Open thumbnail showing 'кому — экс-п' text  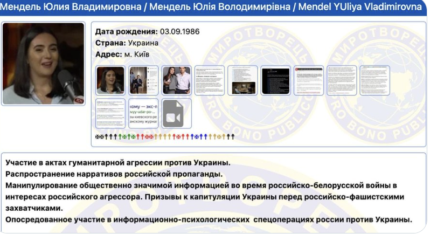pyautogui.click(x=143, y=114)
